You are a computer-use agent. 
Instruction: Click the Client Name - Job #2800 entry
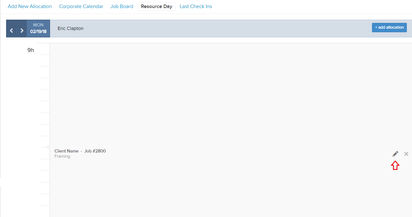80,151
